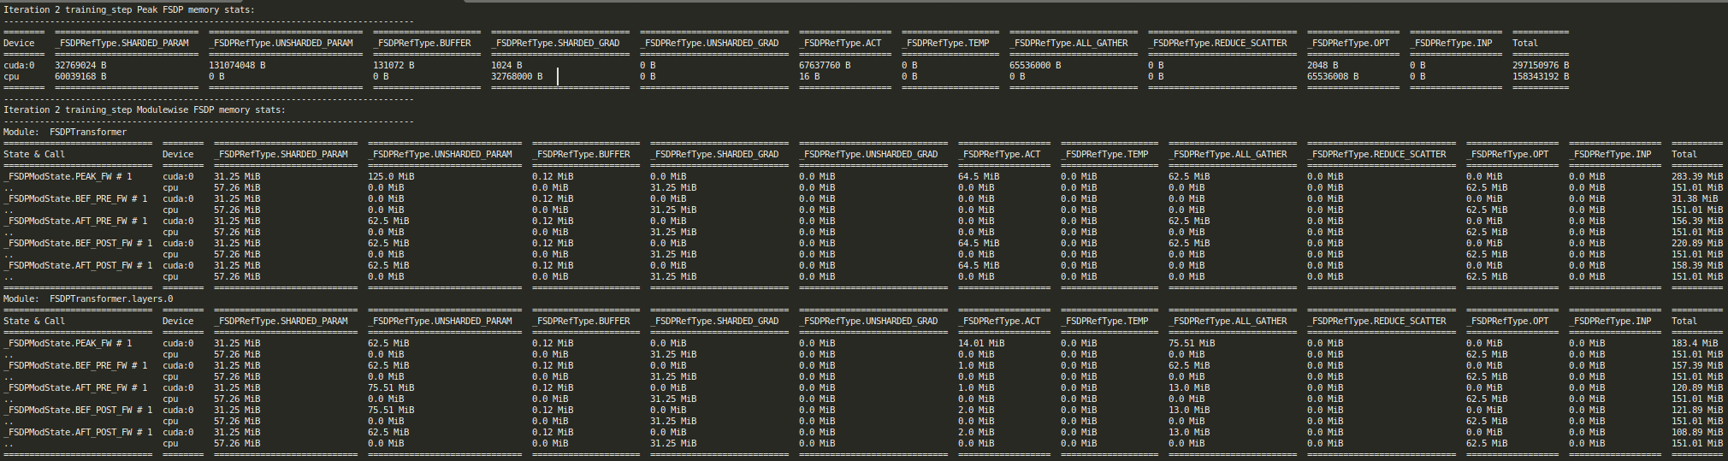Viewport: 1728px width, 461px height.
Task: Click the 283.39 MiB total value
Action: [1697, 176]
